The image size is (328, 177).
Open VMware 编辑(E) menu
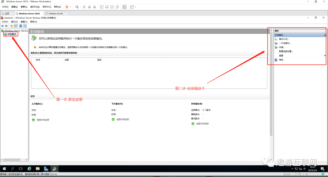(15, 7)
